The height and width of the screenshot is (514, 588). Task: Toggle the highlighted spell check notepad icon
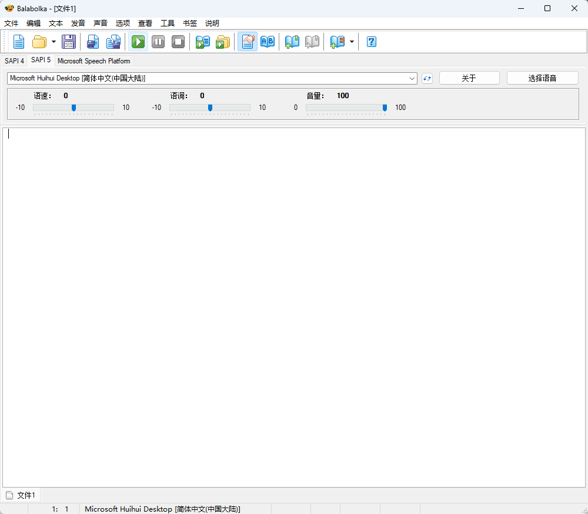(x=248, y=42)
